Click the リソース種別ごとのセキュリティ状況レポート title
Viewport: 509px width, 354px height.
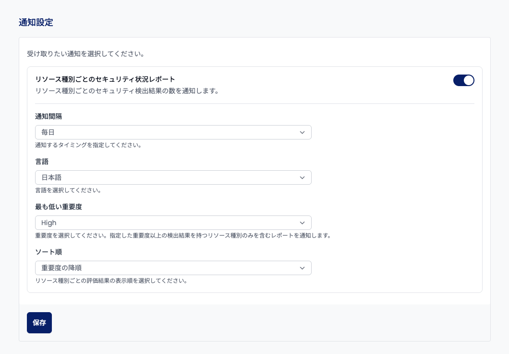point(105,80)
